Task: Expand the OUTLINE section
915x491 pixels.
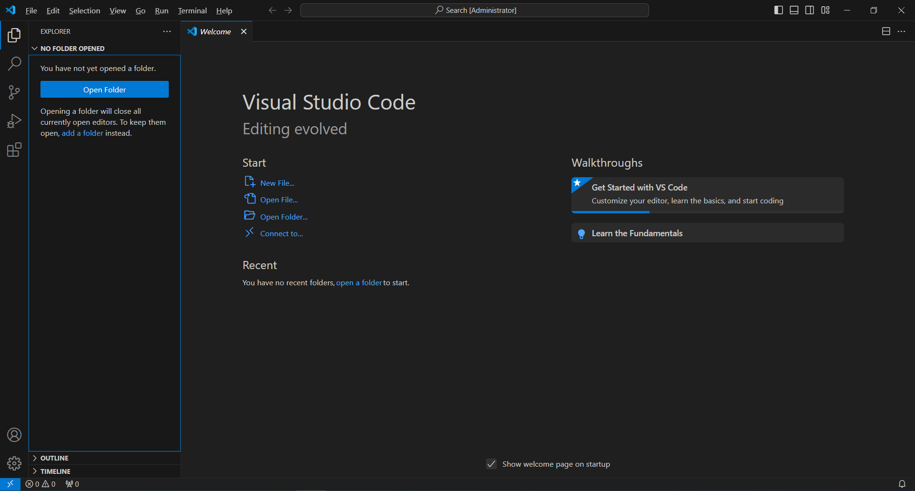Action: click(104, 458)
